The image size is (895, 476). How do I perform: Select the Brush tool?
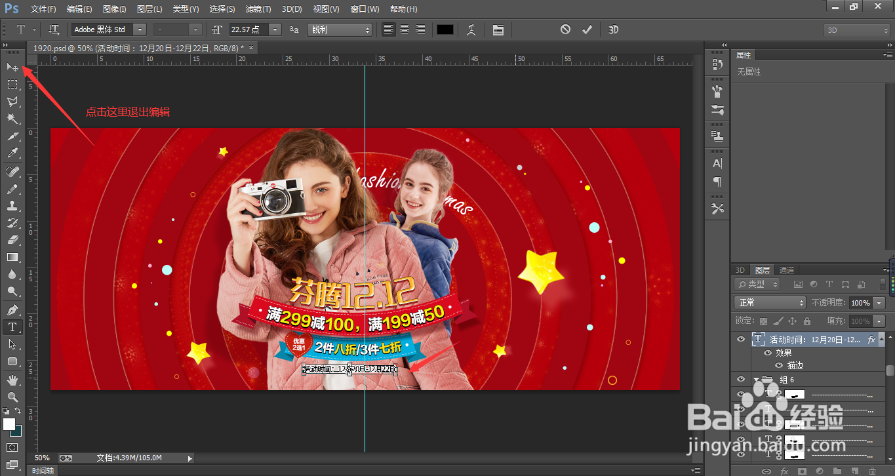coord(12,189)
